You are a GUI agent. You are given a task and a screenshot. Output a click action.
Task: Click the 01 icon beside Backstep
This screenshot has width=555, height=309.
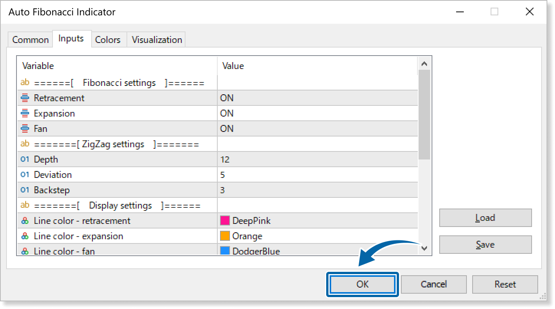(25, 190)
